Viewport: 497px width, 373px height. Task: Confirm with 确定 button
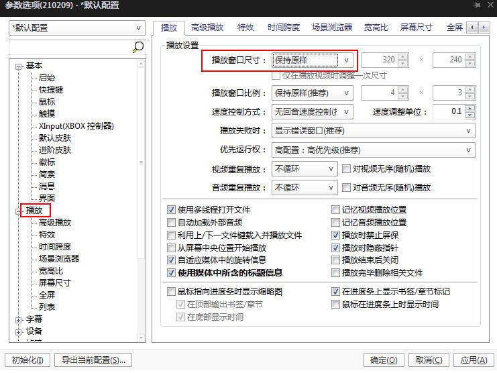click(x=384, y=360)
